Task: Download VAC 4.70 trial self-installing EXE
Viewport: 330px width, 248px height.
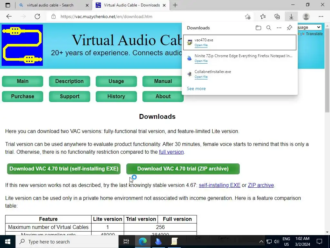Action: point(64,169)
